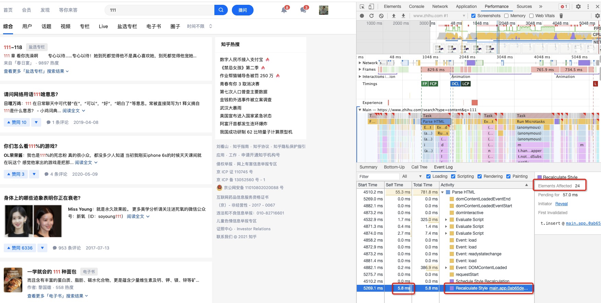
Task: Open the Zhihu user avatar menu
Action: click(323, 10)
